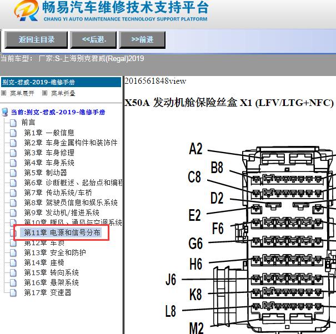The image size is (336, 334).
Task: Open 第8章 驾驶员信息和娱乐系统
Action: (x=71, y=203)
